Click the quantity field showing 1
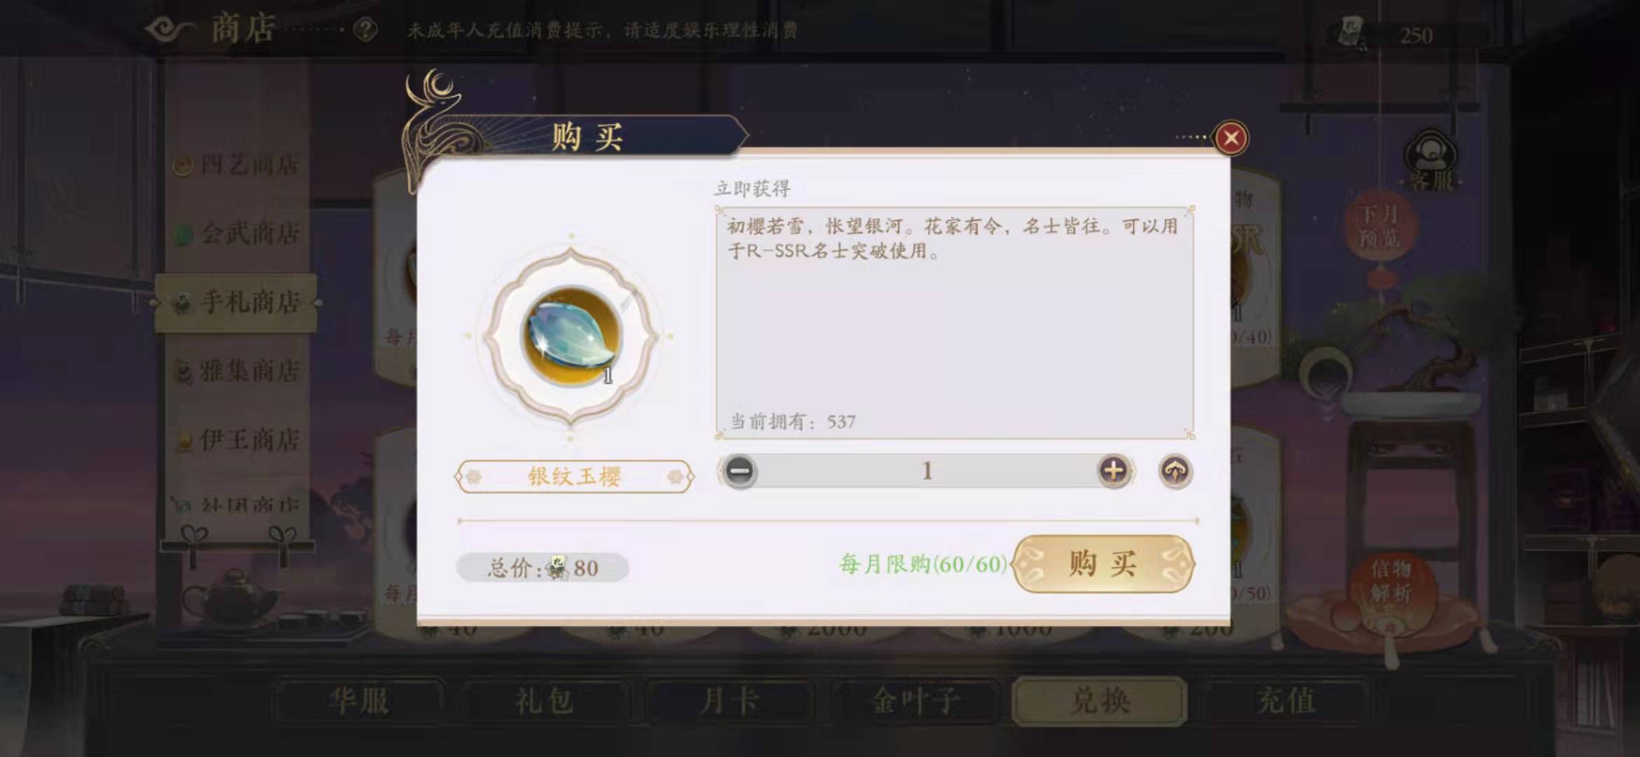This screenshot has width=1640, height=757. pyautogui.click(x=927, y=470)
